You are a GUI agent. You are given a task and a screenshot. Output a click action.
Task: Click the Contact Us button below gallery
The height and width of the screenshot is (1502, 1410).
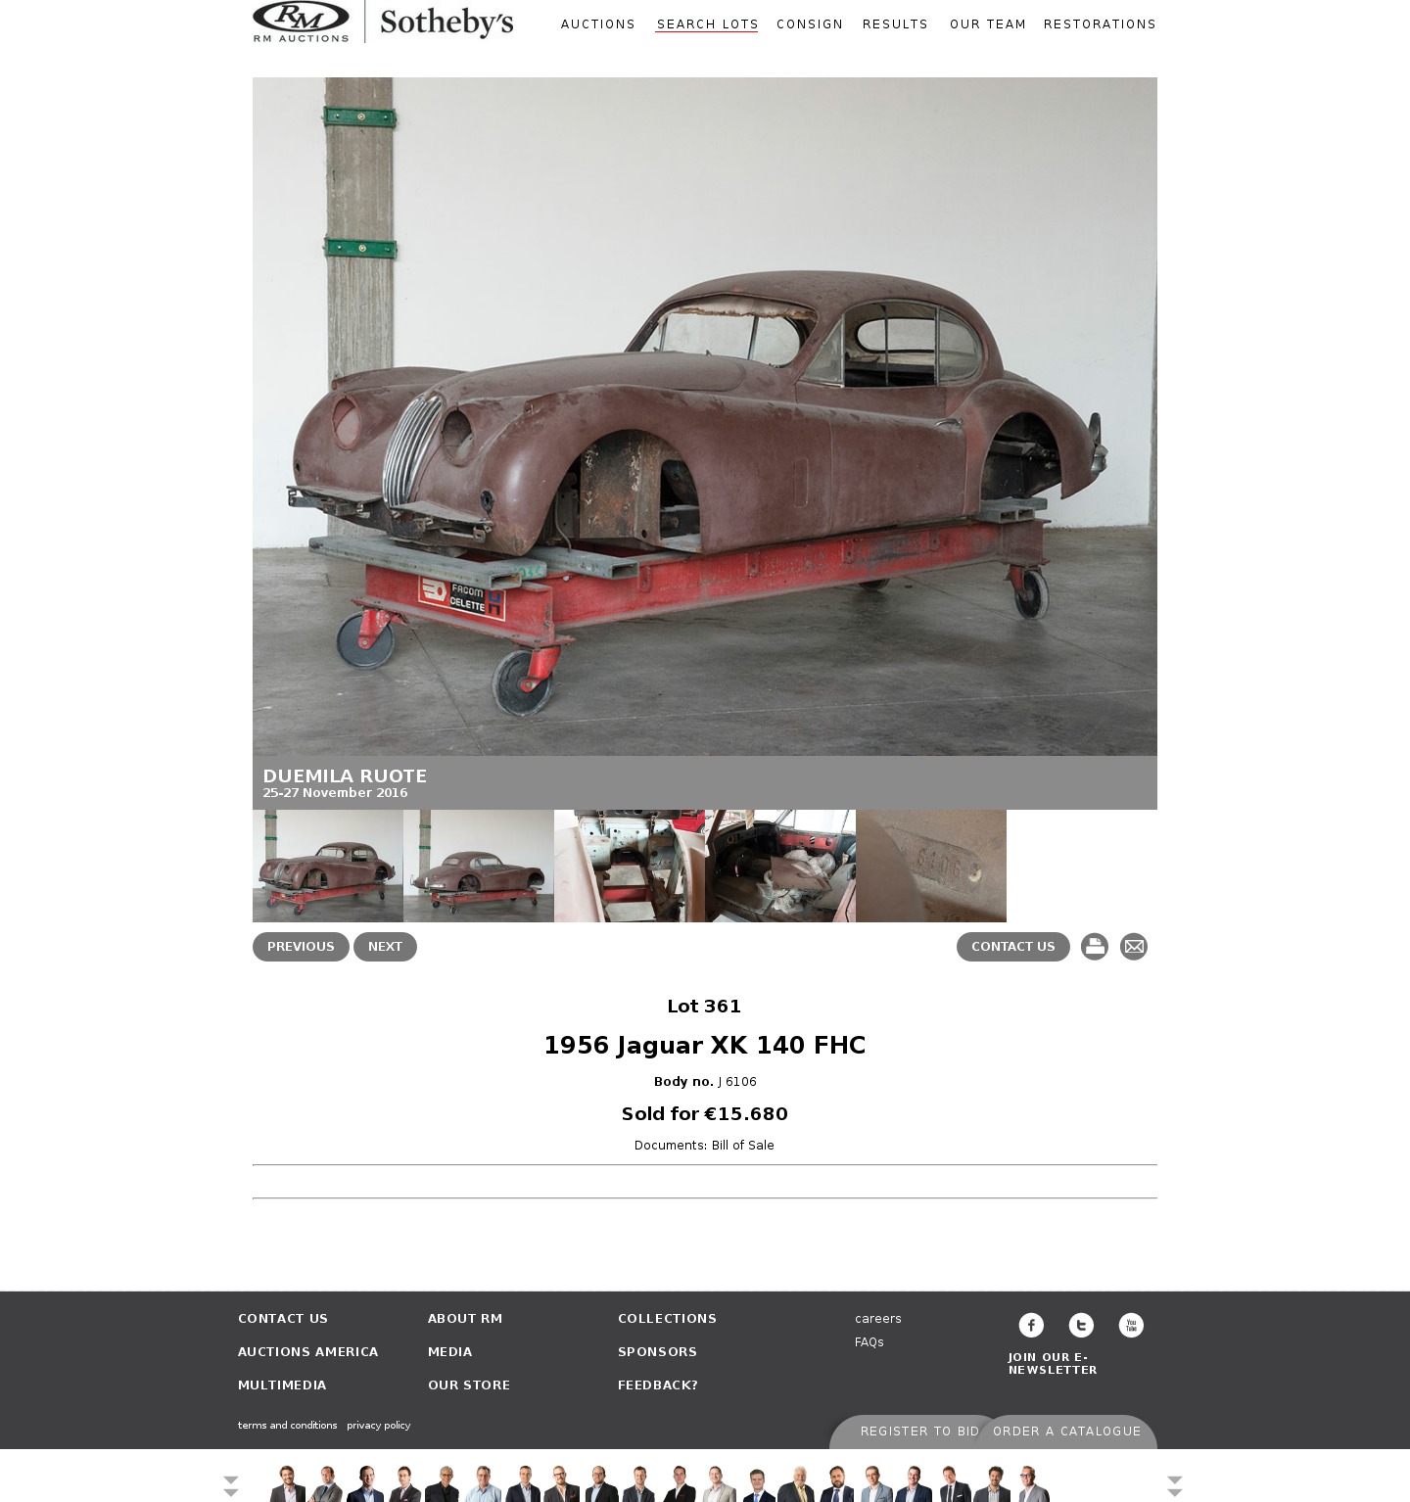1013,947
